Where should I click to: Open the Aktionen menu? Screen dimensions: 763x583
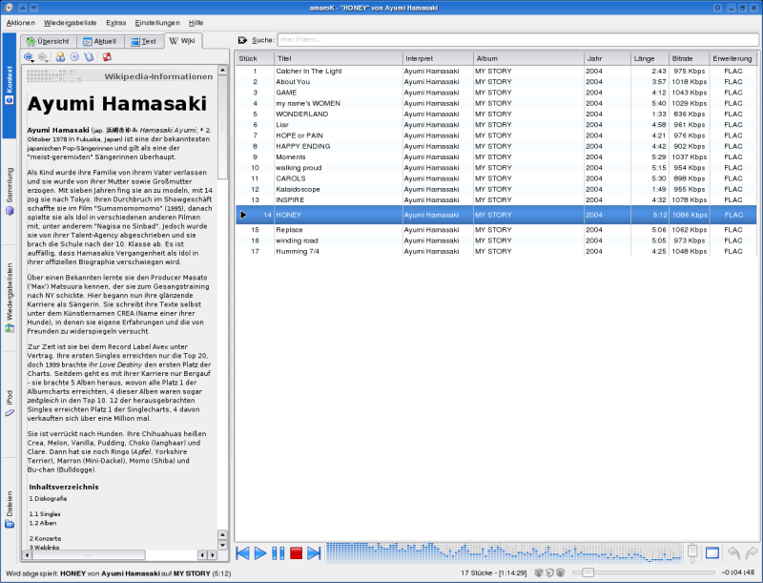coord(20,23)
